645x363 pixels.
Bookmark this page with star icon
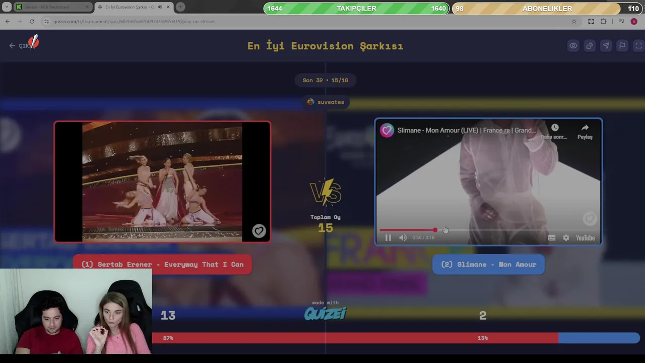click(574, 22)
